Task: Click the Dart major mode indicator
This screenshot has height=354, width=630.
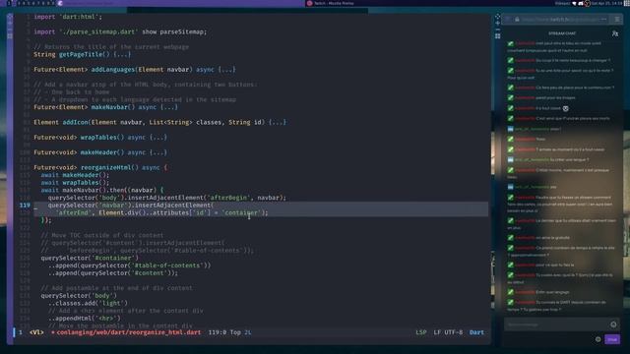Action: click(476, 332)
